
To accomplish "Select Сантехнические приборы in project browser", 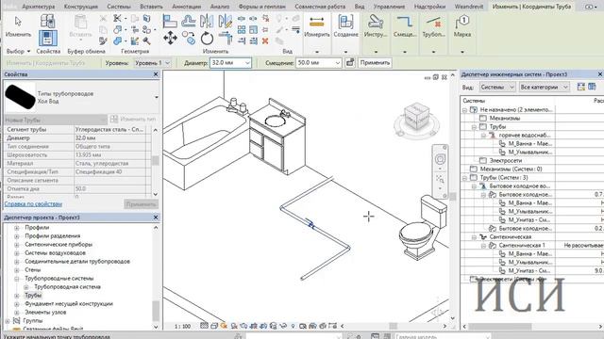I will pos(59,245).
